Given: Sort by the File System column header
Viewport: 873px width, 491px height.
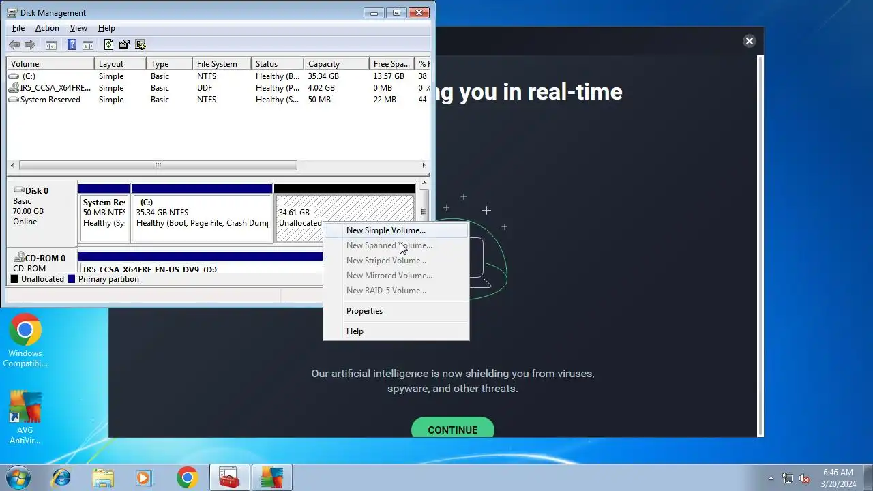Looking at the screenshot, I should [x=222, y=64].
